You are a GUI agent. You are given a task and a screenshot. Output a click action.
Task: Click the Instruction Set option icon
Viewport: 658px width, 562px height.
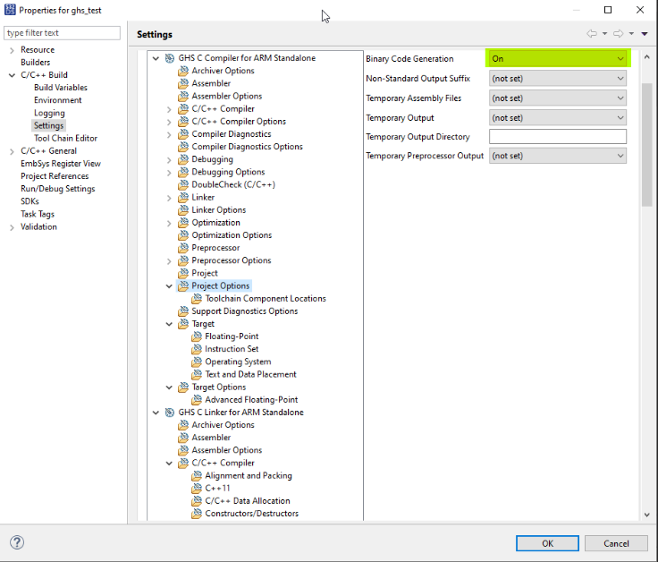(x=197, y=349)
